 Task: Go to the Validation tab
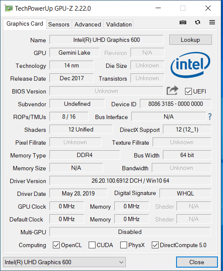tap(119, 24)
